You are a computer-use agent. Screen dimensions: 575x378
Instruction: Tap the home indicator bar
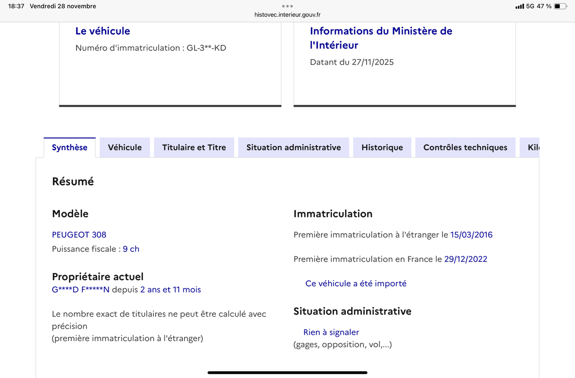point(287,372)
